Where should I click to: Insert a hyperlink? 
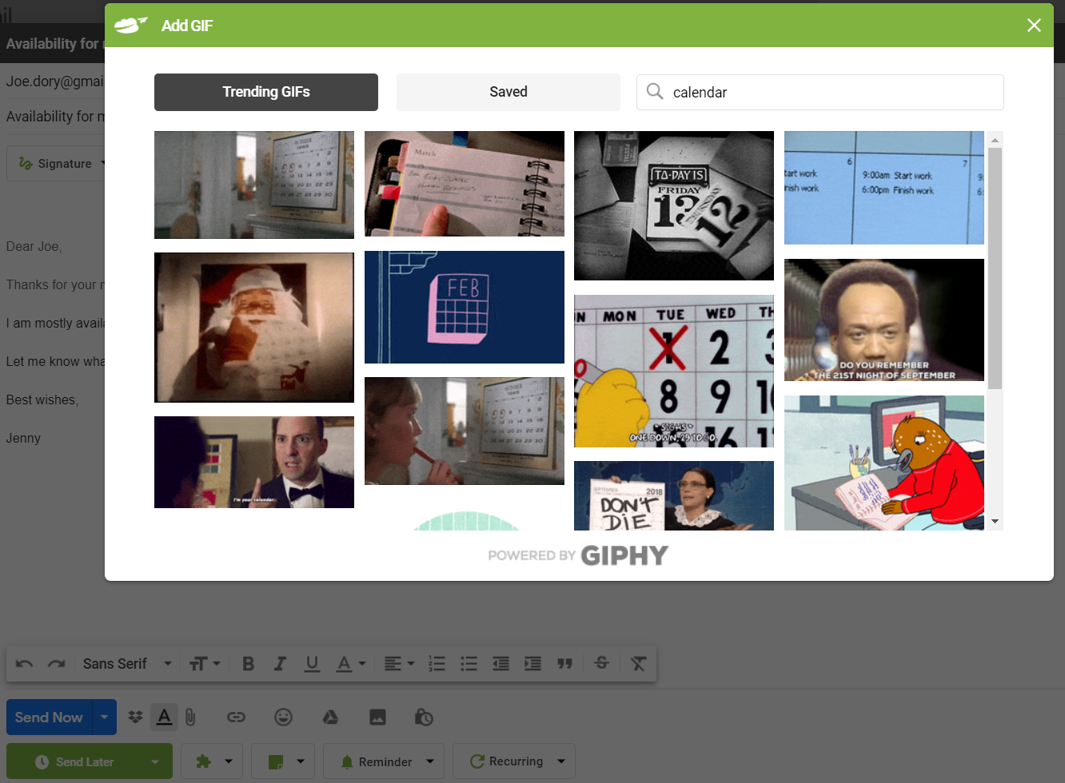point(236,717)
